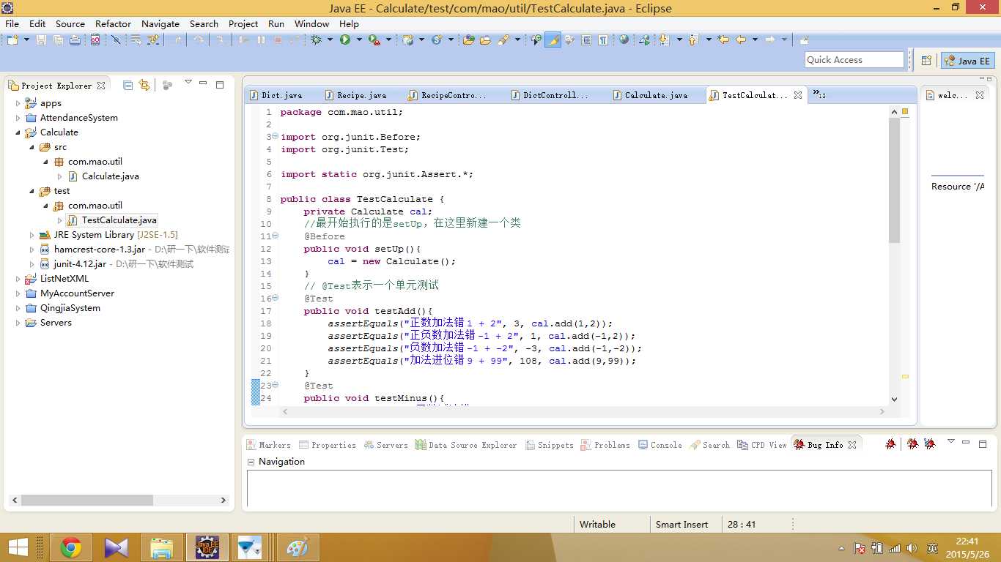This screenshot has height=562, width=1001.
Task: Click the Debug bug icon in toolbar
Action: click(316, 40)
